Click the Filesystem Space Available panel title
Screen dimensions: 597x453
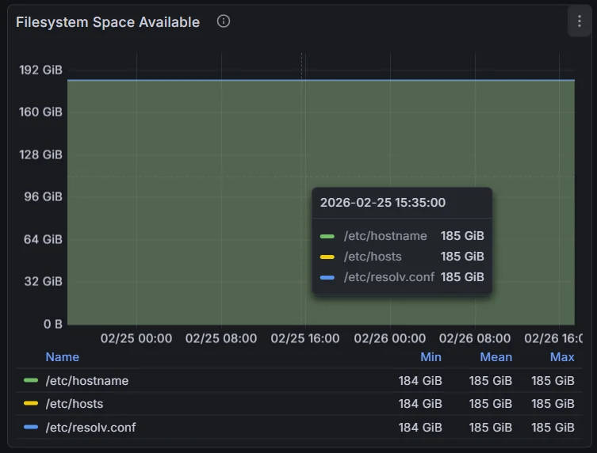[108, 22]
